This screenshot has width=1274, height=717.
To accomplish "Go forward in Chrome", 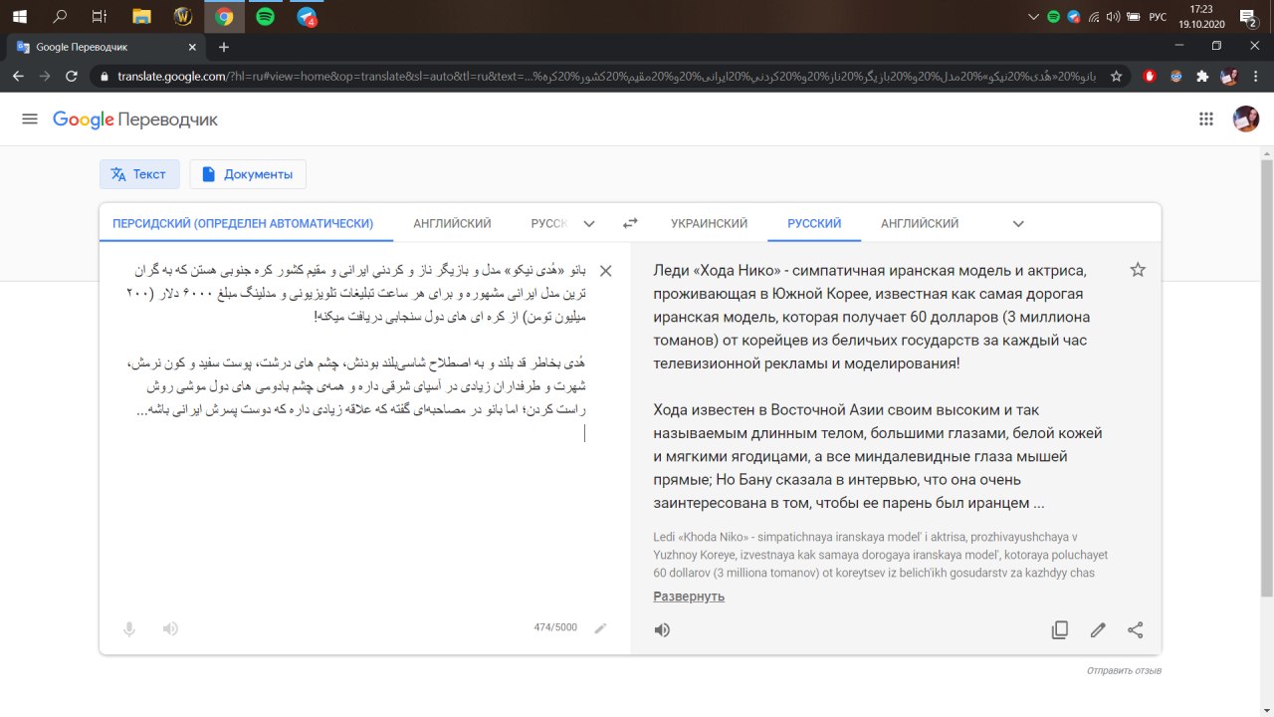I will tap(44, 76).
